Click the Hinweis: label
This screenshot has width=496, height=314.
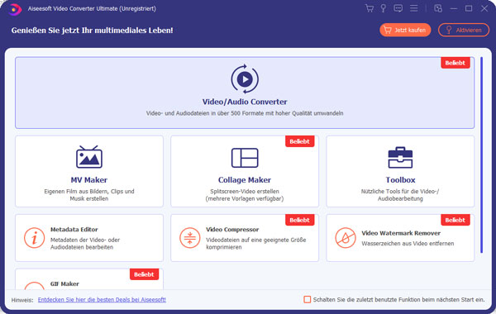point(22,300)
